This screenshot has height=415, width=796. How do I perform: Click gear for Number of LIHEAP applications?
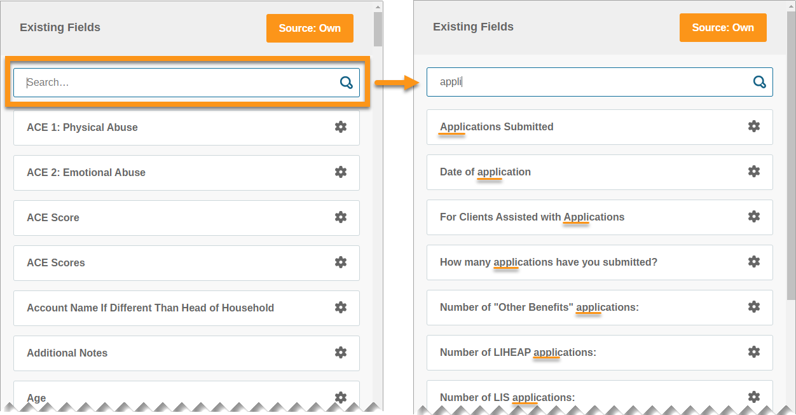click(754, 352)
